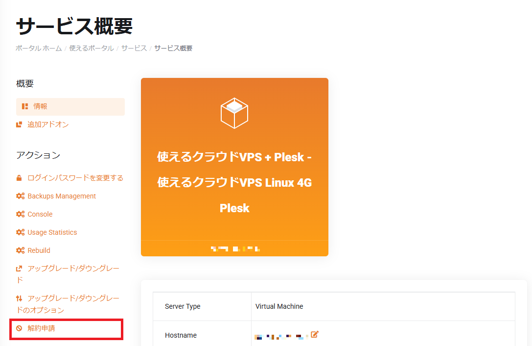Click the サービス概要 page heading
Viewport: 532px width, 346px height.
(x=74, y=26)
